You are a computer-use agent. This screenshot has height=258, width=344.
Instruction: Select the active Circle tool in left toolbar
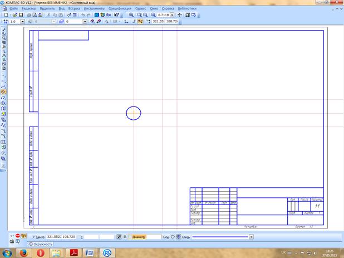pyautogui.click(x=3, y=91)
